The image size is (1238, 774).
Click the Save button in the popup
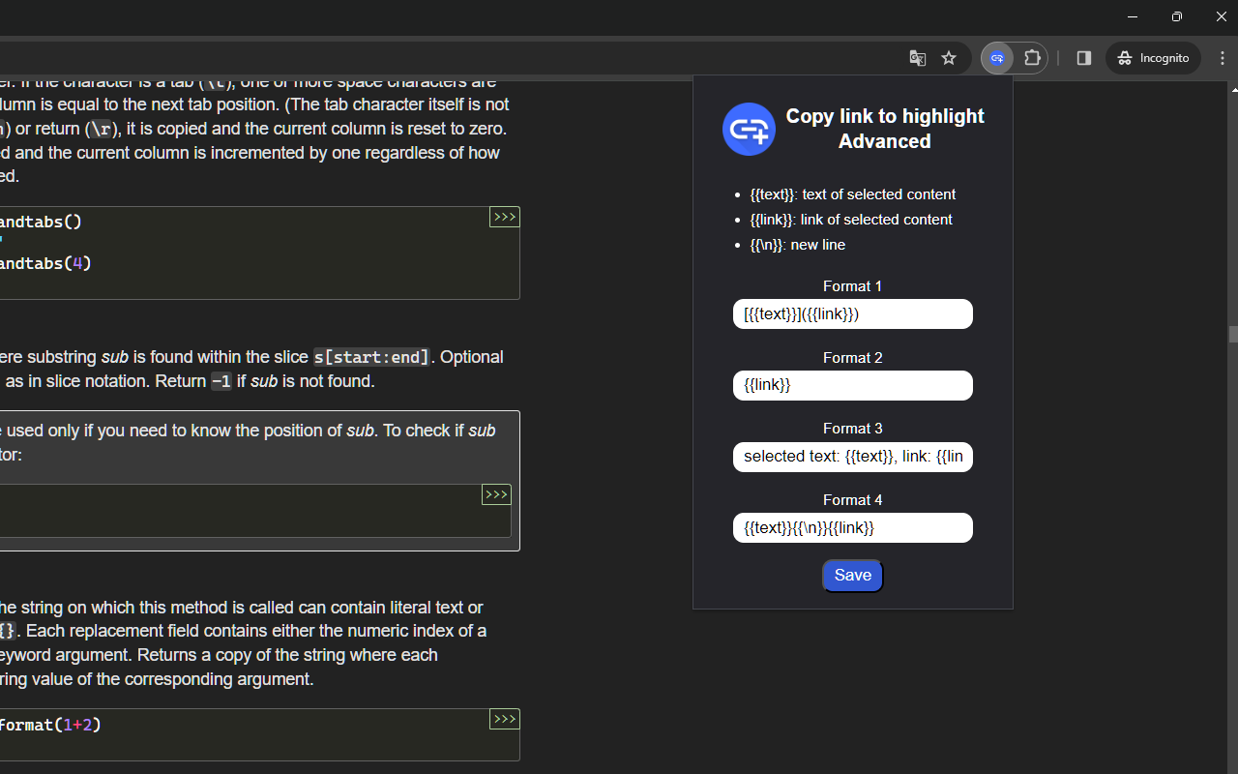coord(852,575)
